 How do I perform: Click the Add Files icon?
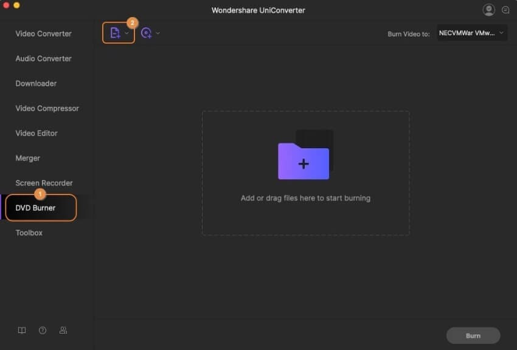pyautogui.click(x=115, y=33)
